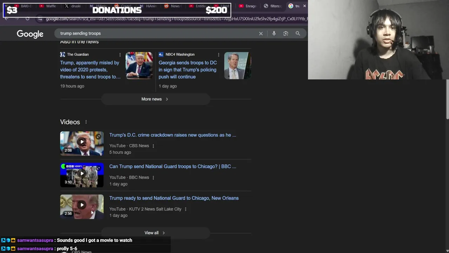
Task: Open 'Can Trump send National Guard' video link
Action: [173, 167]
